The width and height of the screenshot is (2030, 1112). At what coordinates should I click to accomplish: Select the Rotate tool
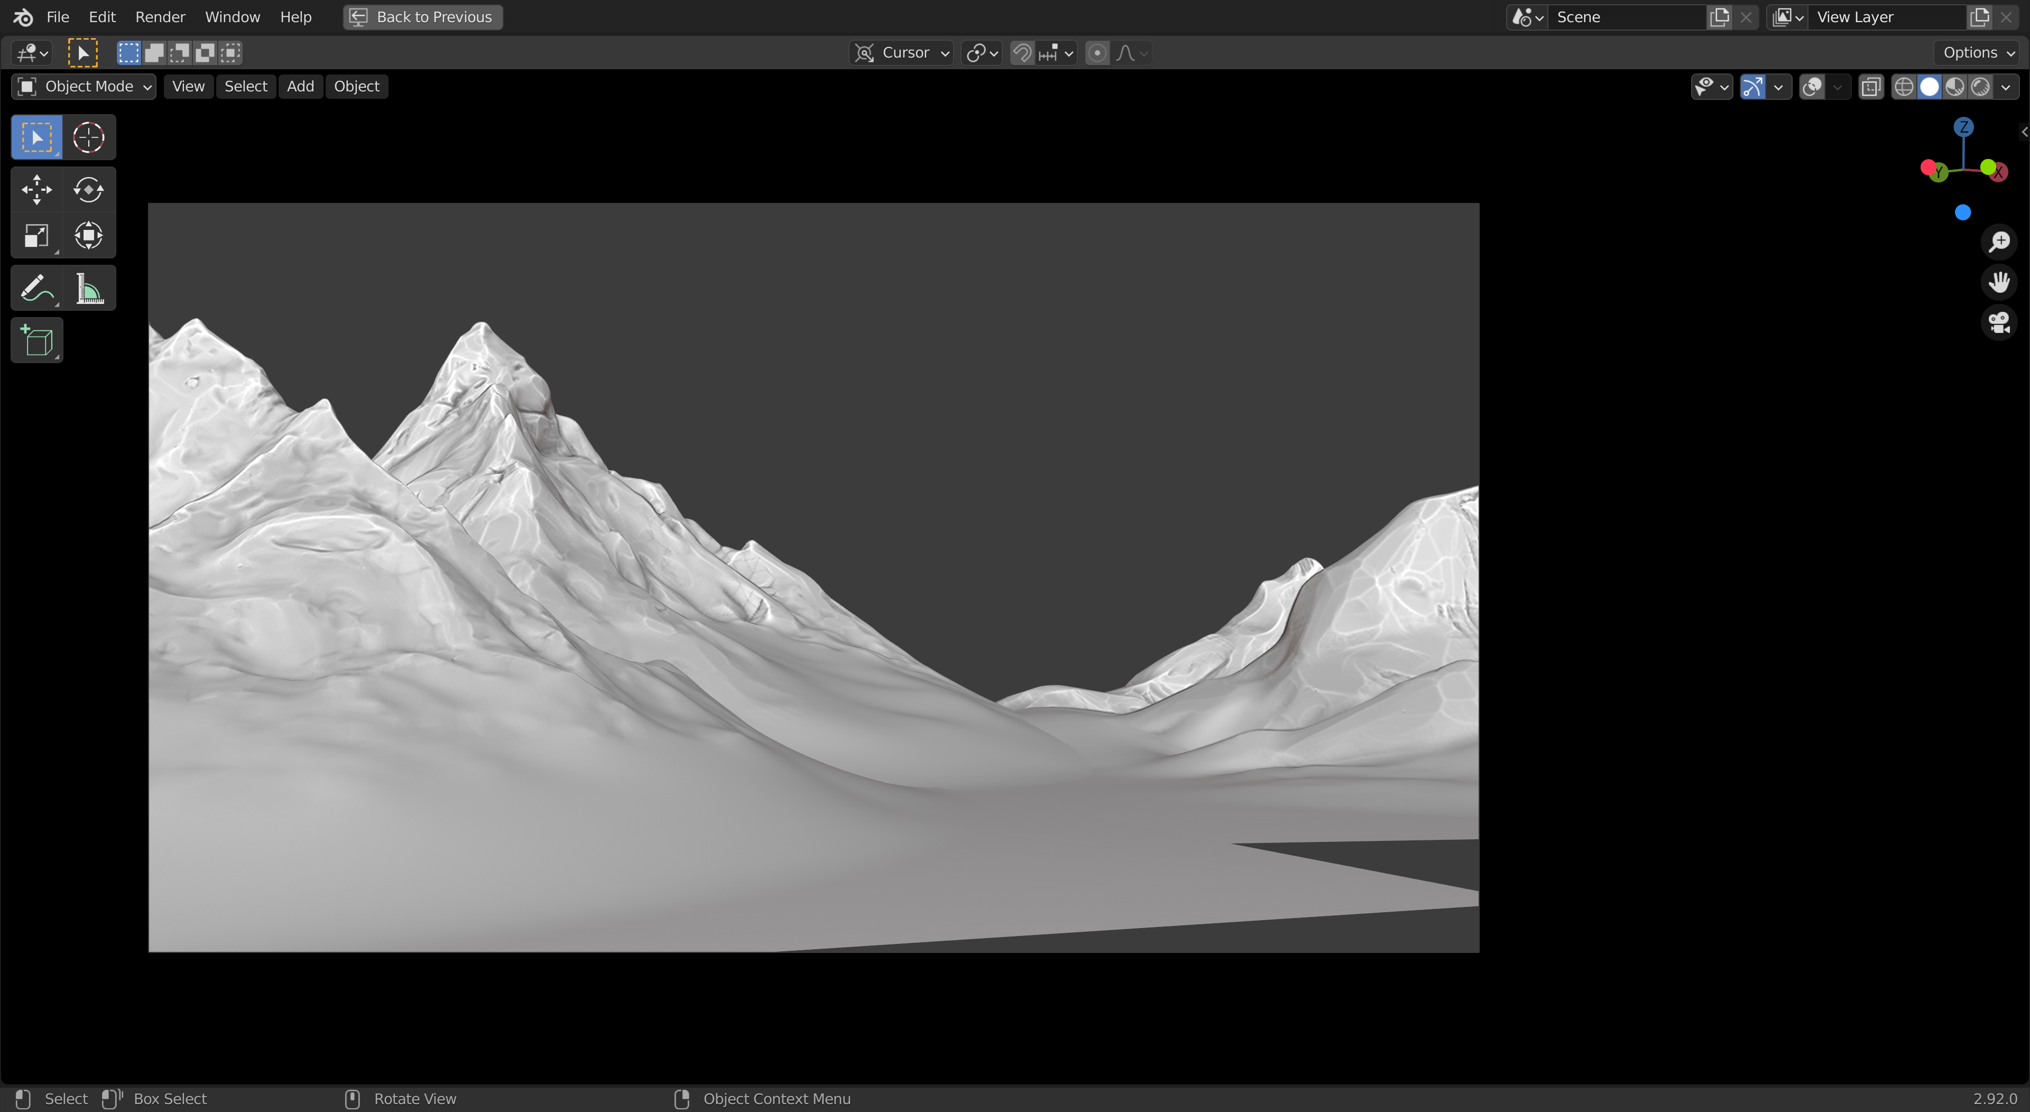[88, 189]
